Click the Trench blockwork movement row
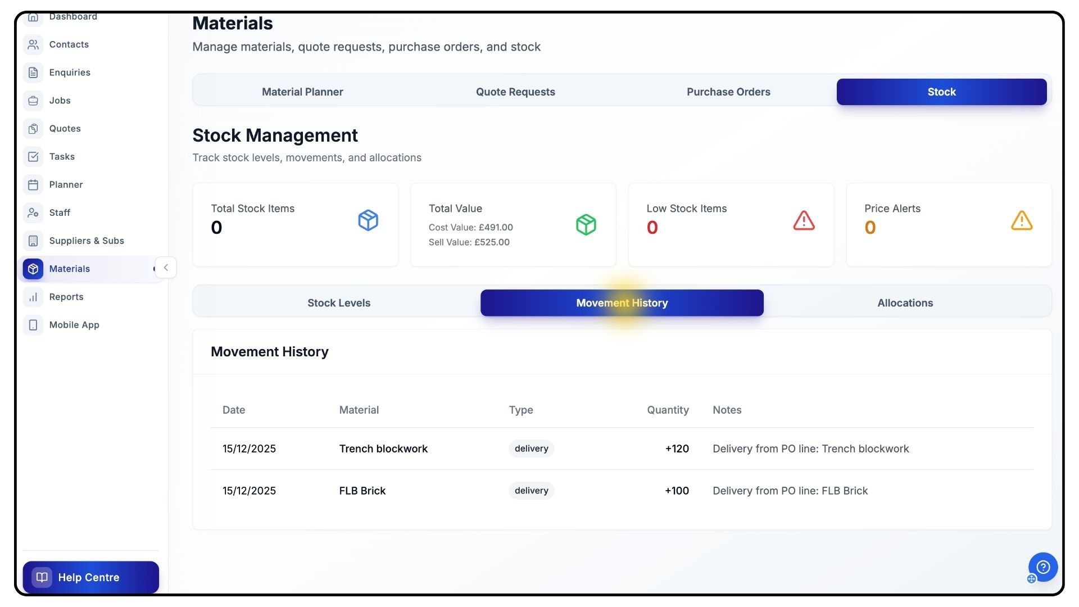The width and height of the screenshot is (1079, 607). pyautogui.click(x=383, y=449)
